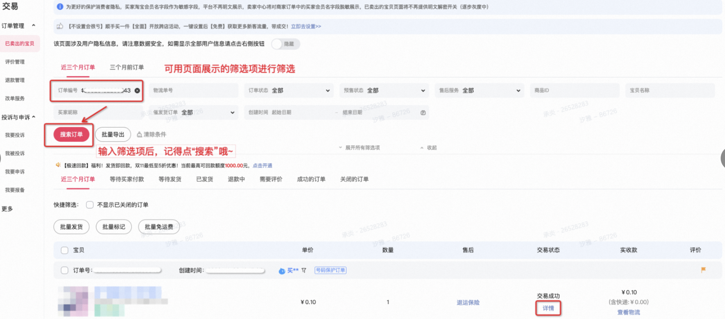Click the 批量发货 button
Screen dimensions: 725x319
pyautogui.click(x=71, y=227)
